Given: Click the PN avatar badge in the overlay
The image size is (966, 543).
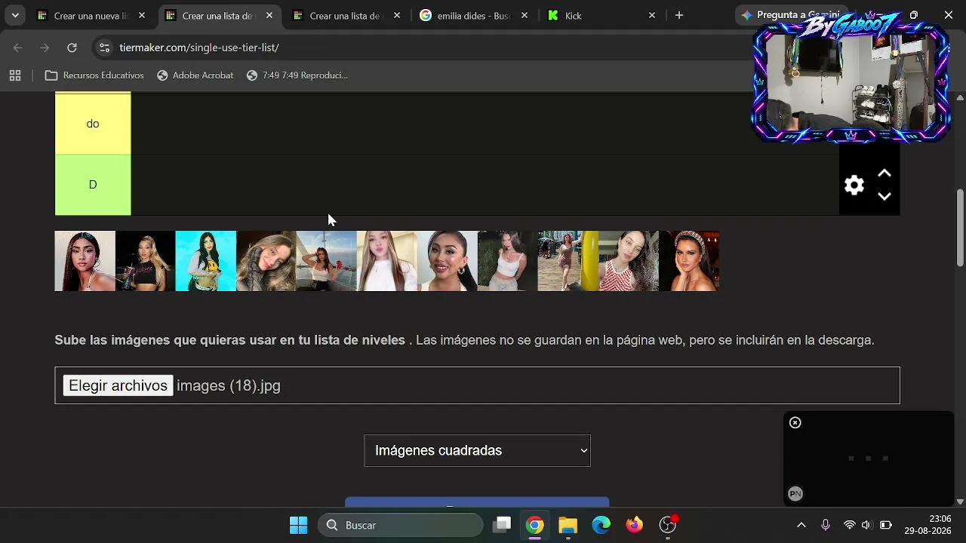Looking at the screenshot, I should point(795,494).
